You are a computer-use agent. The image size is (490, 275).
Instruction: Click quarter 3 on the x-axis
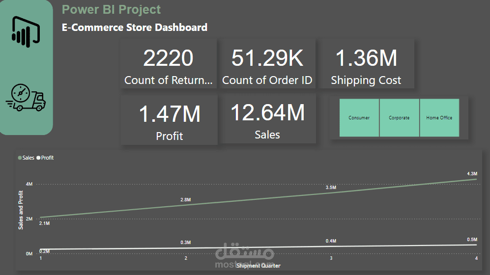(x=331, y=258)
